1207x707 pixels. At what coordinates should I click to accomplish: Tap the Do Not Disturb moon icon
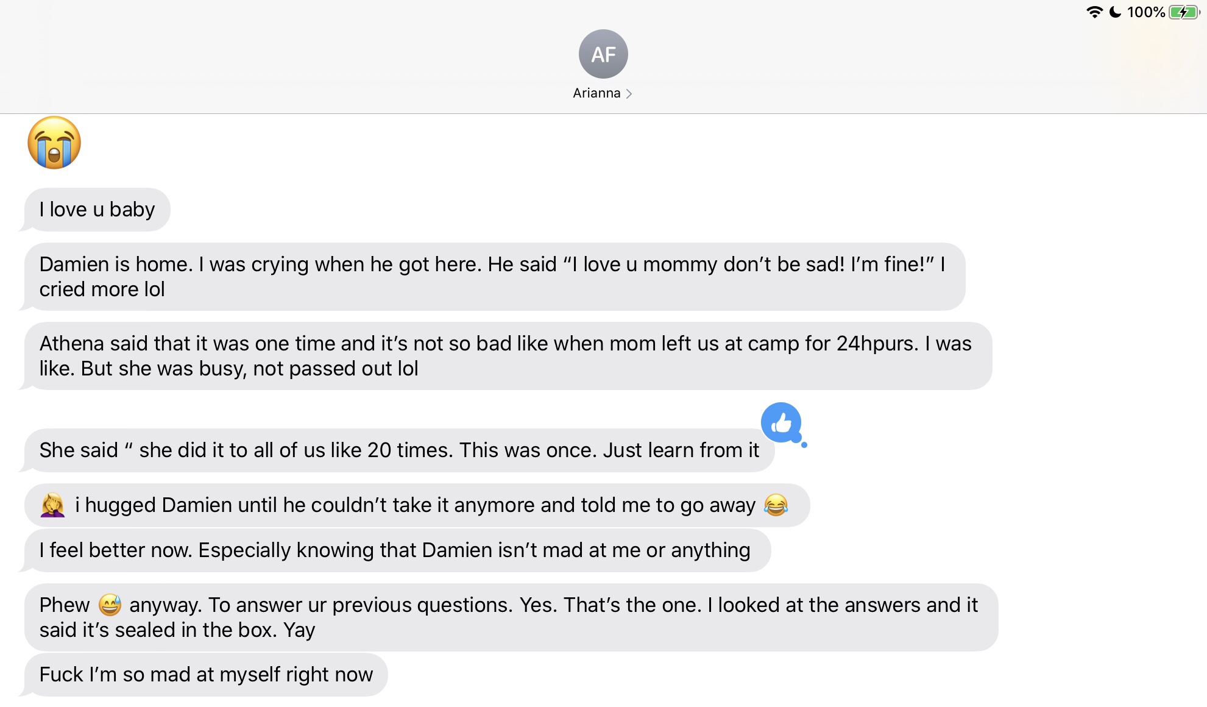pyautogui.click(x=1115, y=12)
